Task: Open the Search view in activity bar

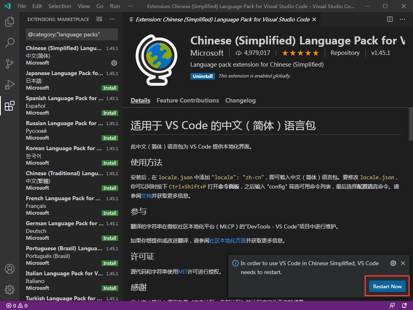Action: click(x=10, y=43)
